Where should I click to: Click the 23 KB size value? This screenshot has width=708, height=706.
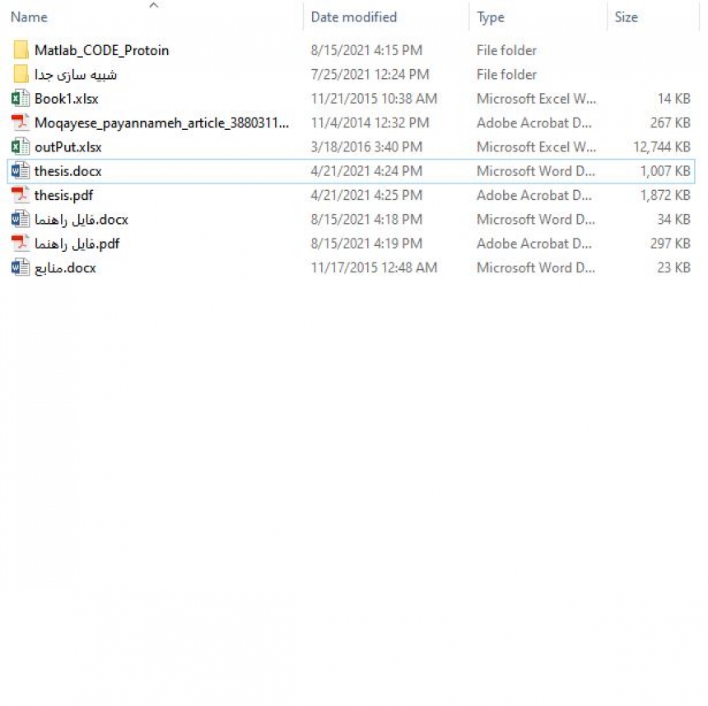673,267
